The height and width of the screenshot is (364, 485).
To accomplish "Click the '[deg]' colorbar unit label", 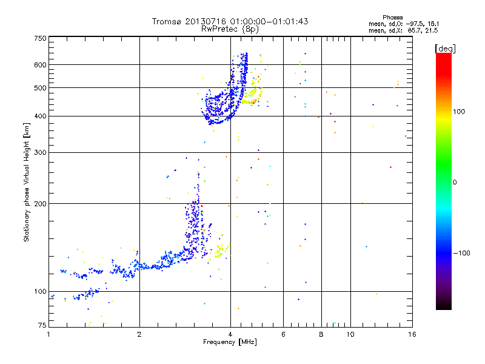I will tap(445, 49).
